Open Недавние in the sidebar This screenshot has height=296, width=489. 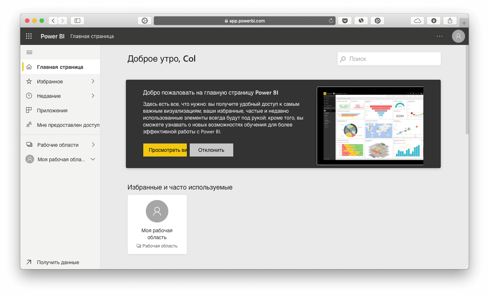click(60, 96)
